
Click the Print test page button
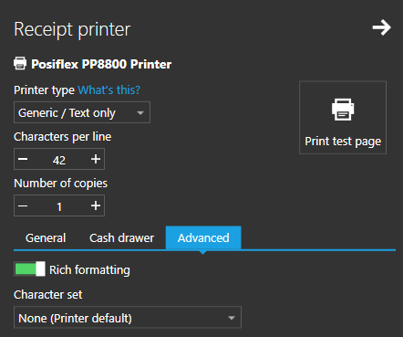coord(343,118)
